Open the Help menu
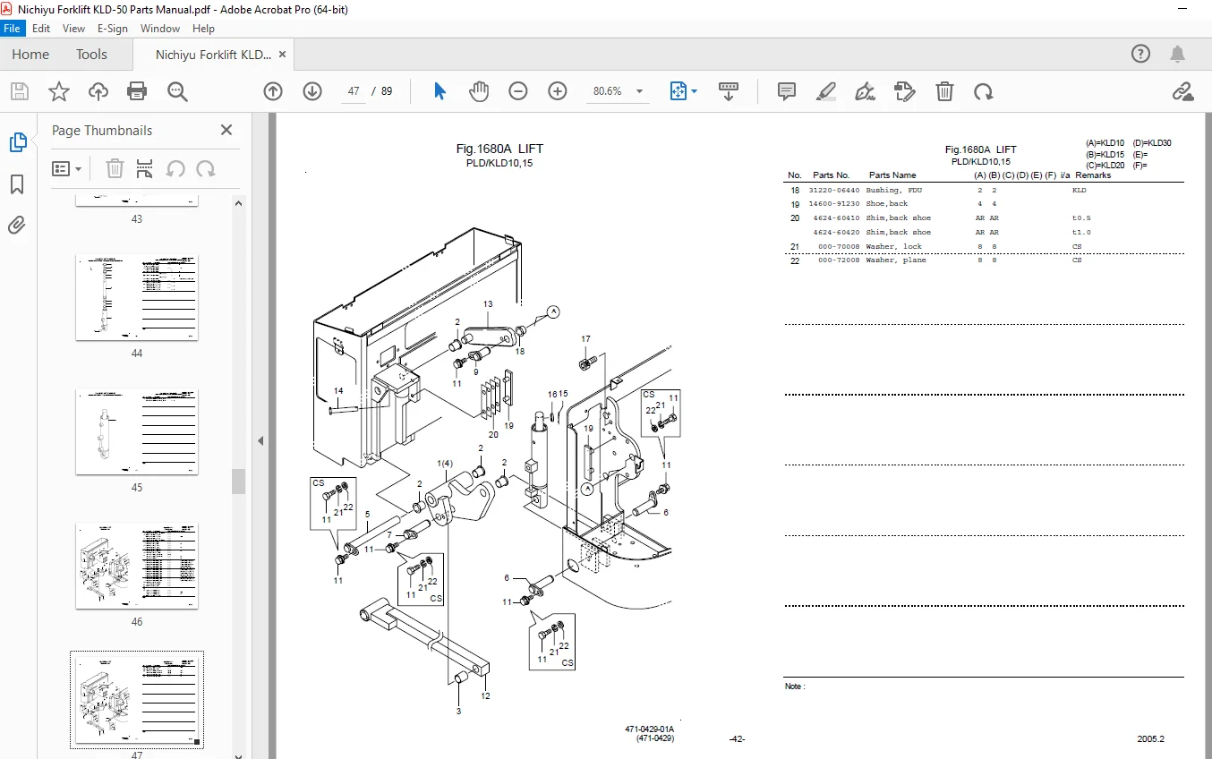 203,29
